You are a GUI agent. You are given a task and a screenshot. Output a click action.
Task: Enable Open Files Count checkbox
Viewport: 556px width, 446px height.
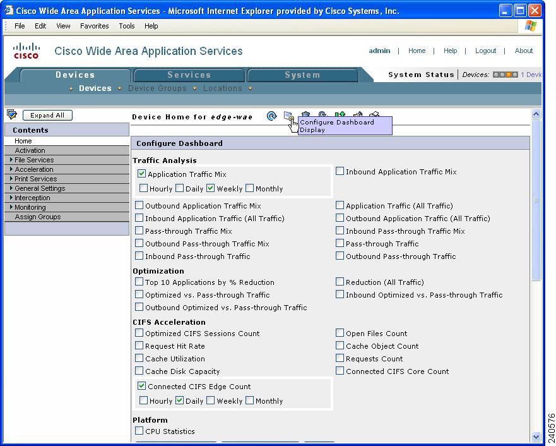340,333
